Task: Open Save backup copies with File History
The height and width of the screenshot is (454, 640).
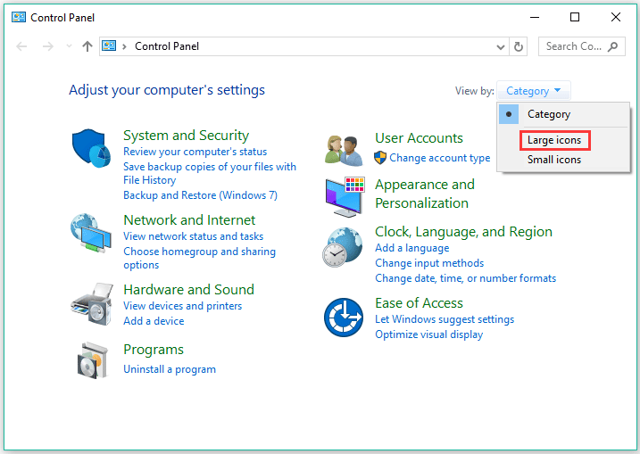Action: click(210, 173)
